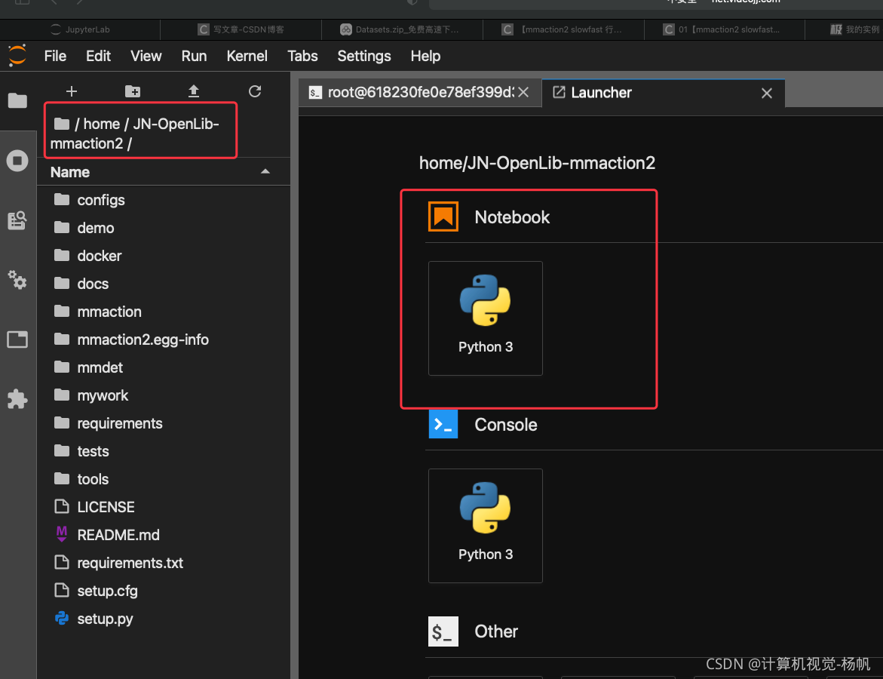Click the root folder breadcrumb icon
The height and width of the screenshot is (679, 883).
(61, 124)
